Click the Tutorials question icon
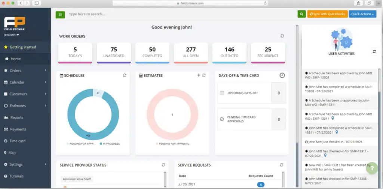The height and width of the screenshot is (189, 383). 6,176
